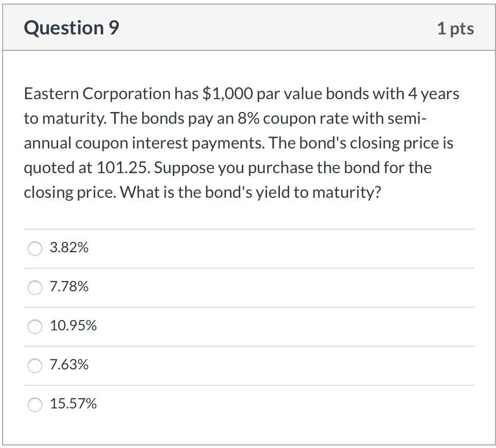Select the 15.57% radio button

(34, 405)
